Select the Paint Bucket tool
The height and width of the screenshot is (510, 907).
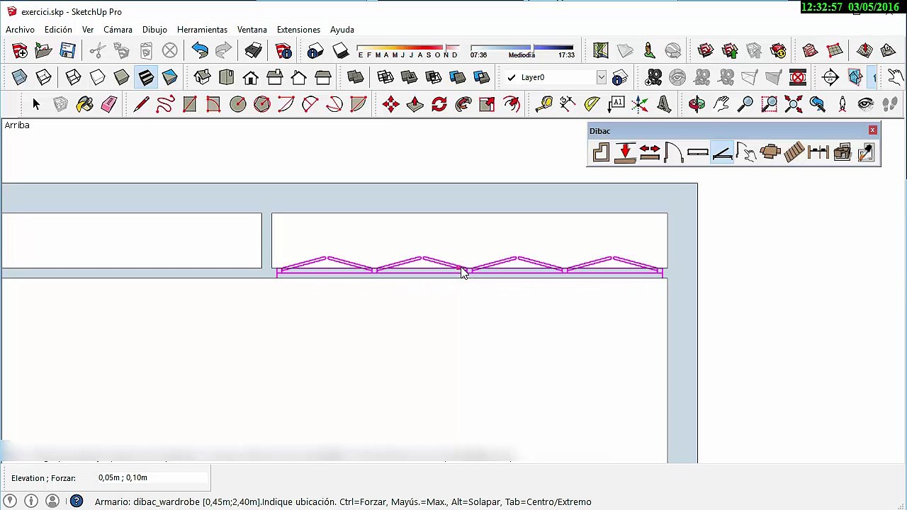coord(84,105)
